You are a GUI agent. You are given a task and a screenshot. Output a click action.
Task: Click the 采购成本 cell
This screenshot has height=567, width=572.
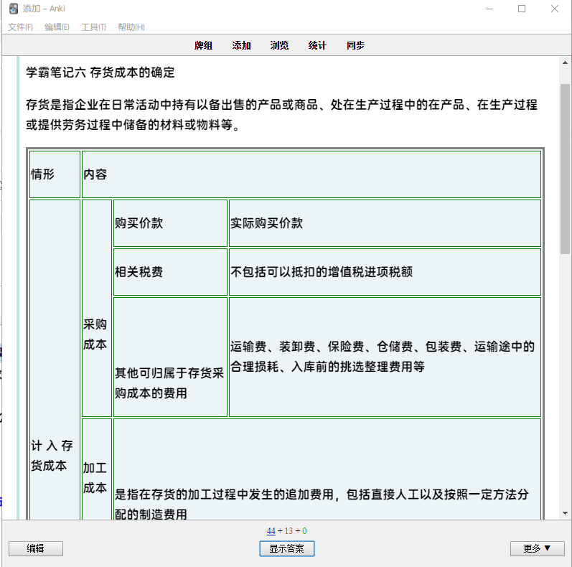(97, 308)
